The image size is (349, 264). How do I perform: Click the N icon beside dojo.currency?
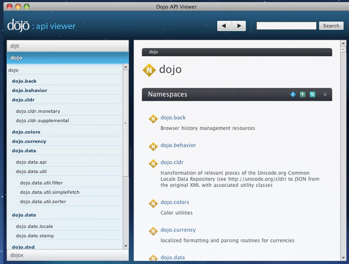click(153, 231)
